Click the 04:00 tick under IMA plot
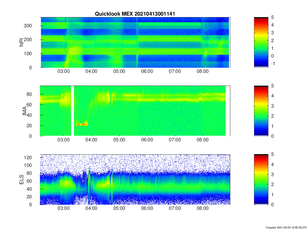 [x=91, y=140]
